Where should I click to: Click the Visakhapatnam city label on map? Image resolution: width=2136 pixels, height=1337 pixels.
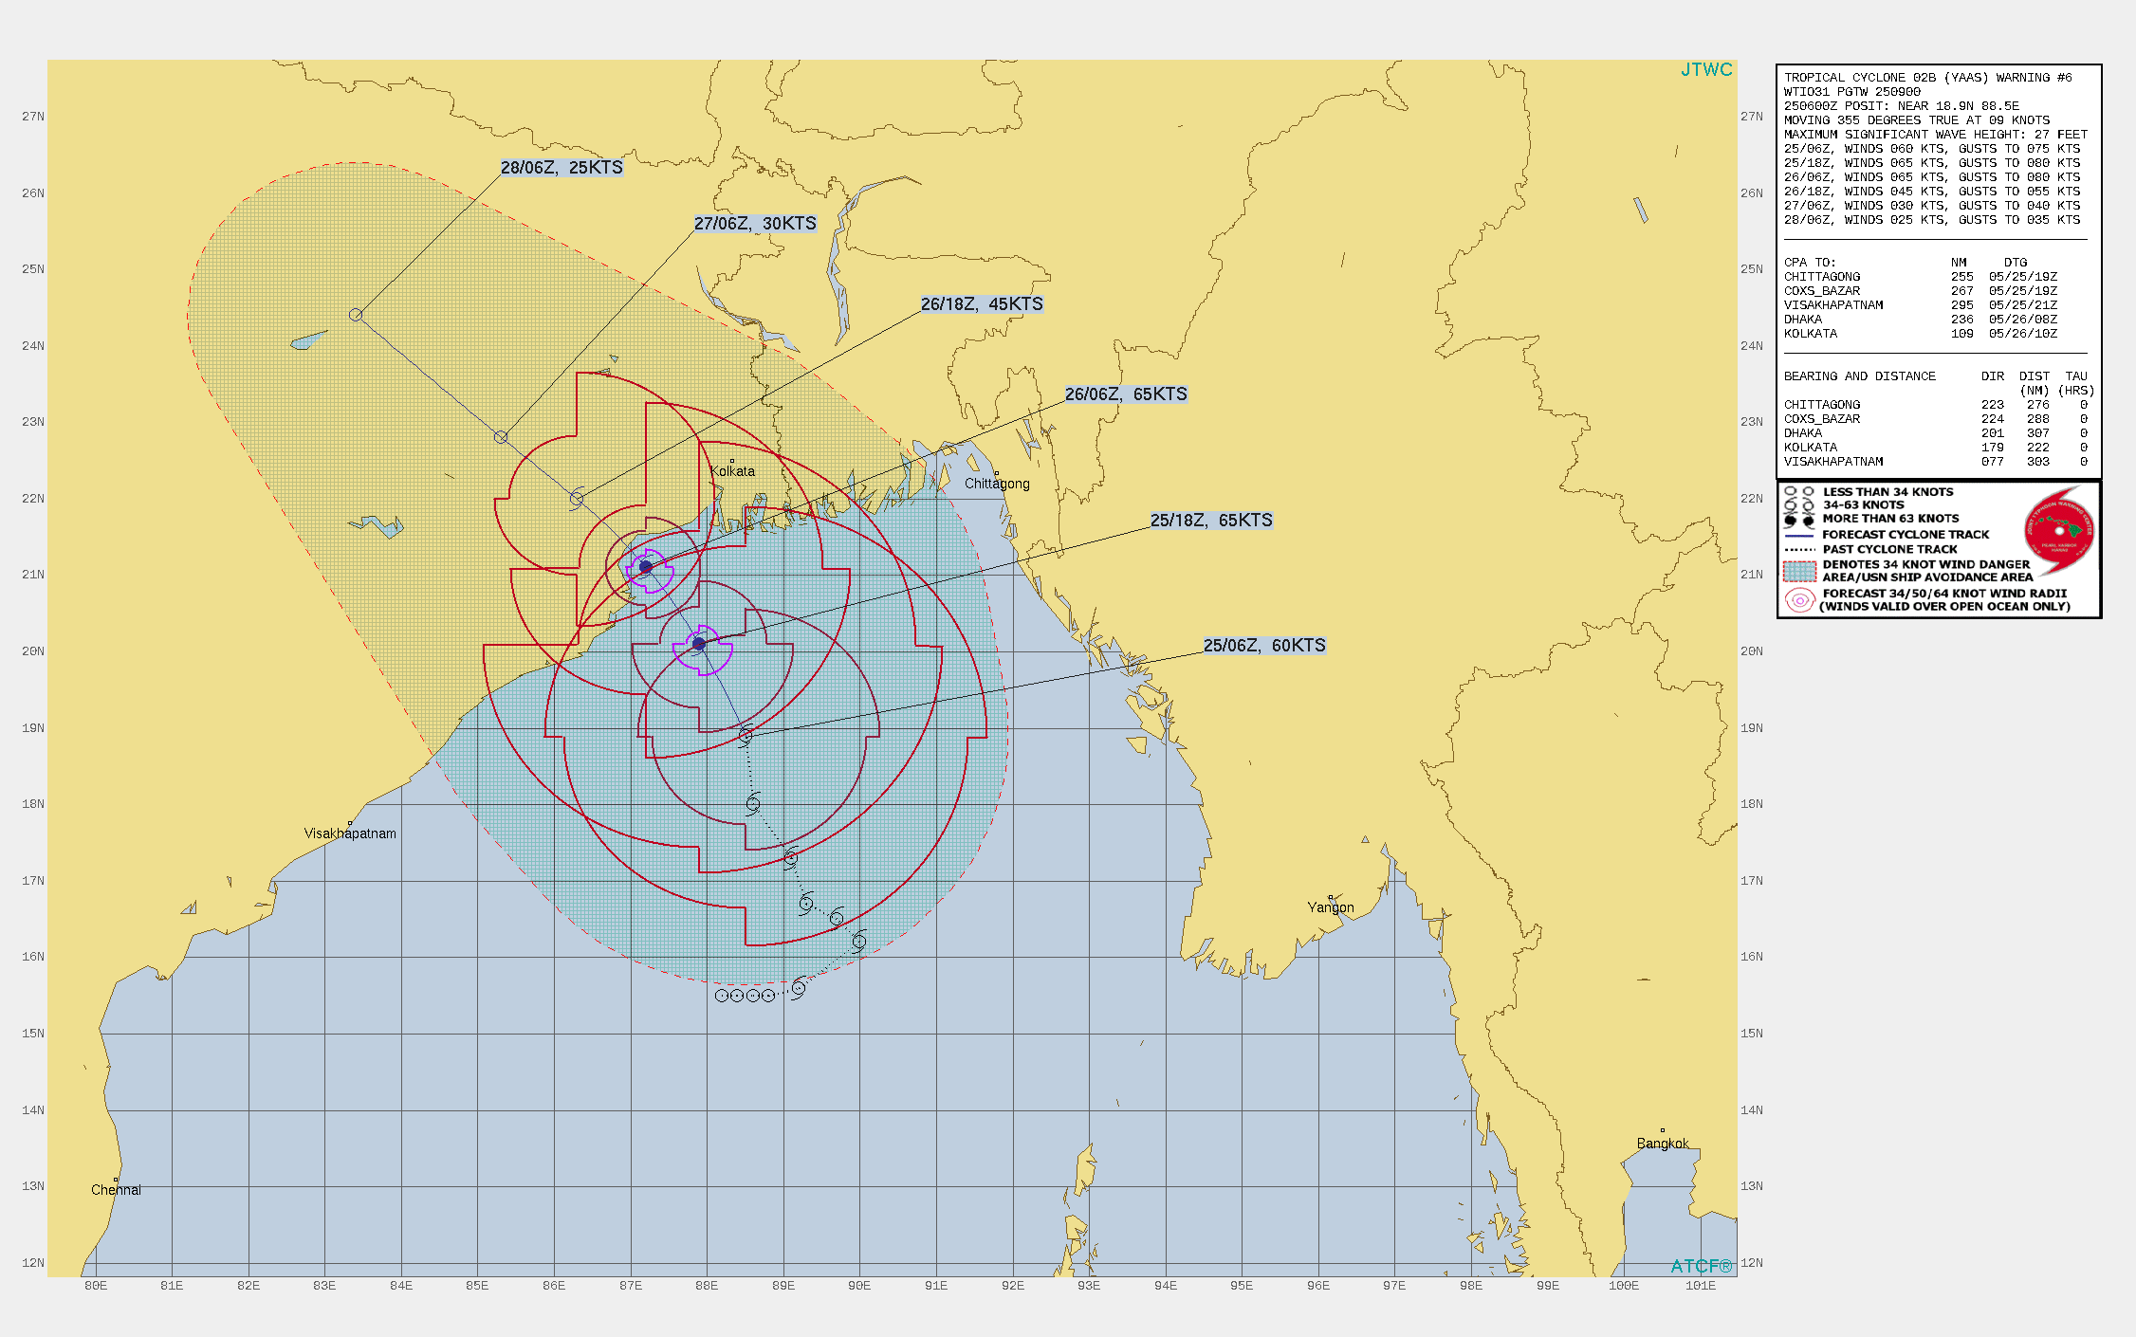pos(350,833)
